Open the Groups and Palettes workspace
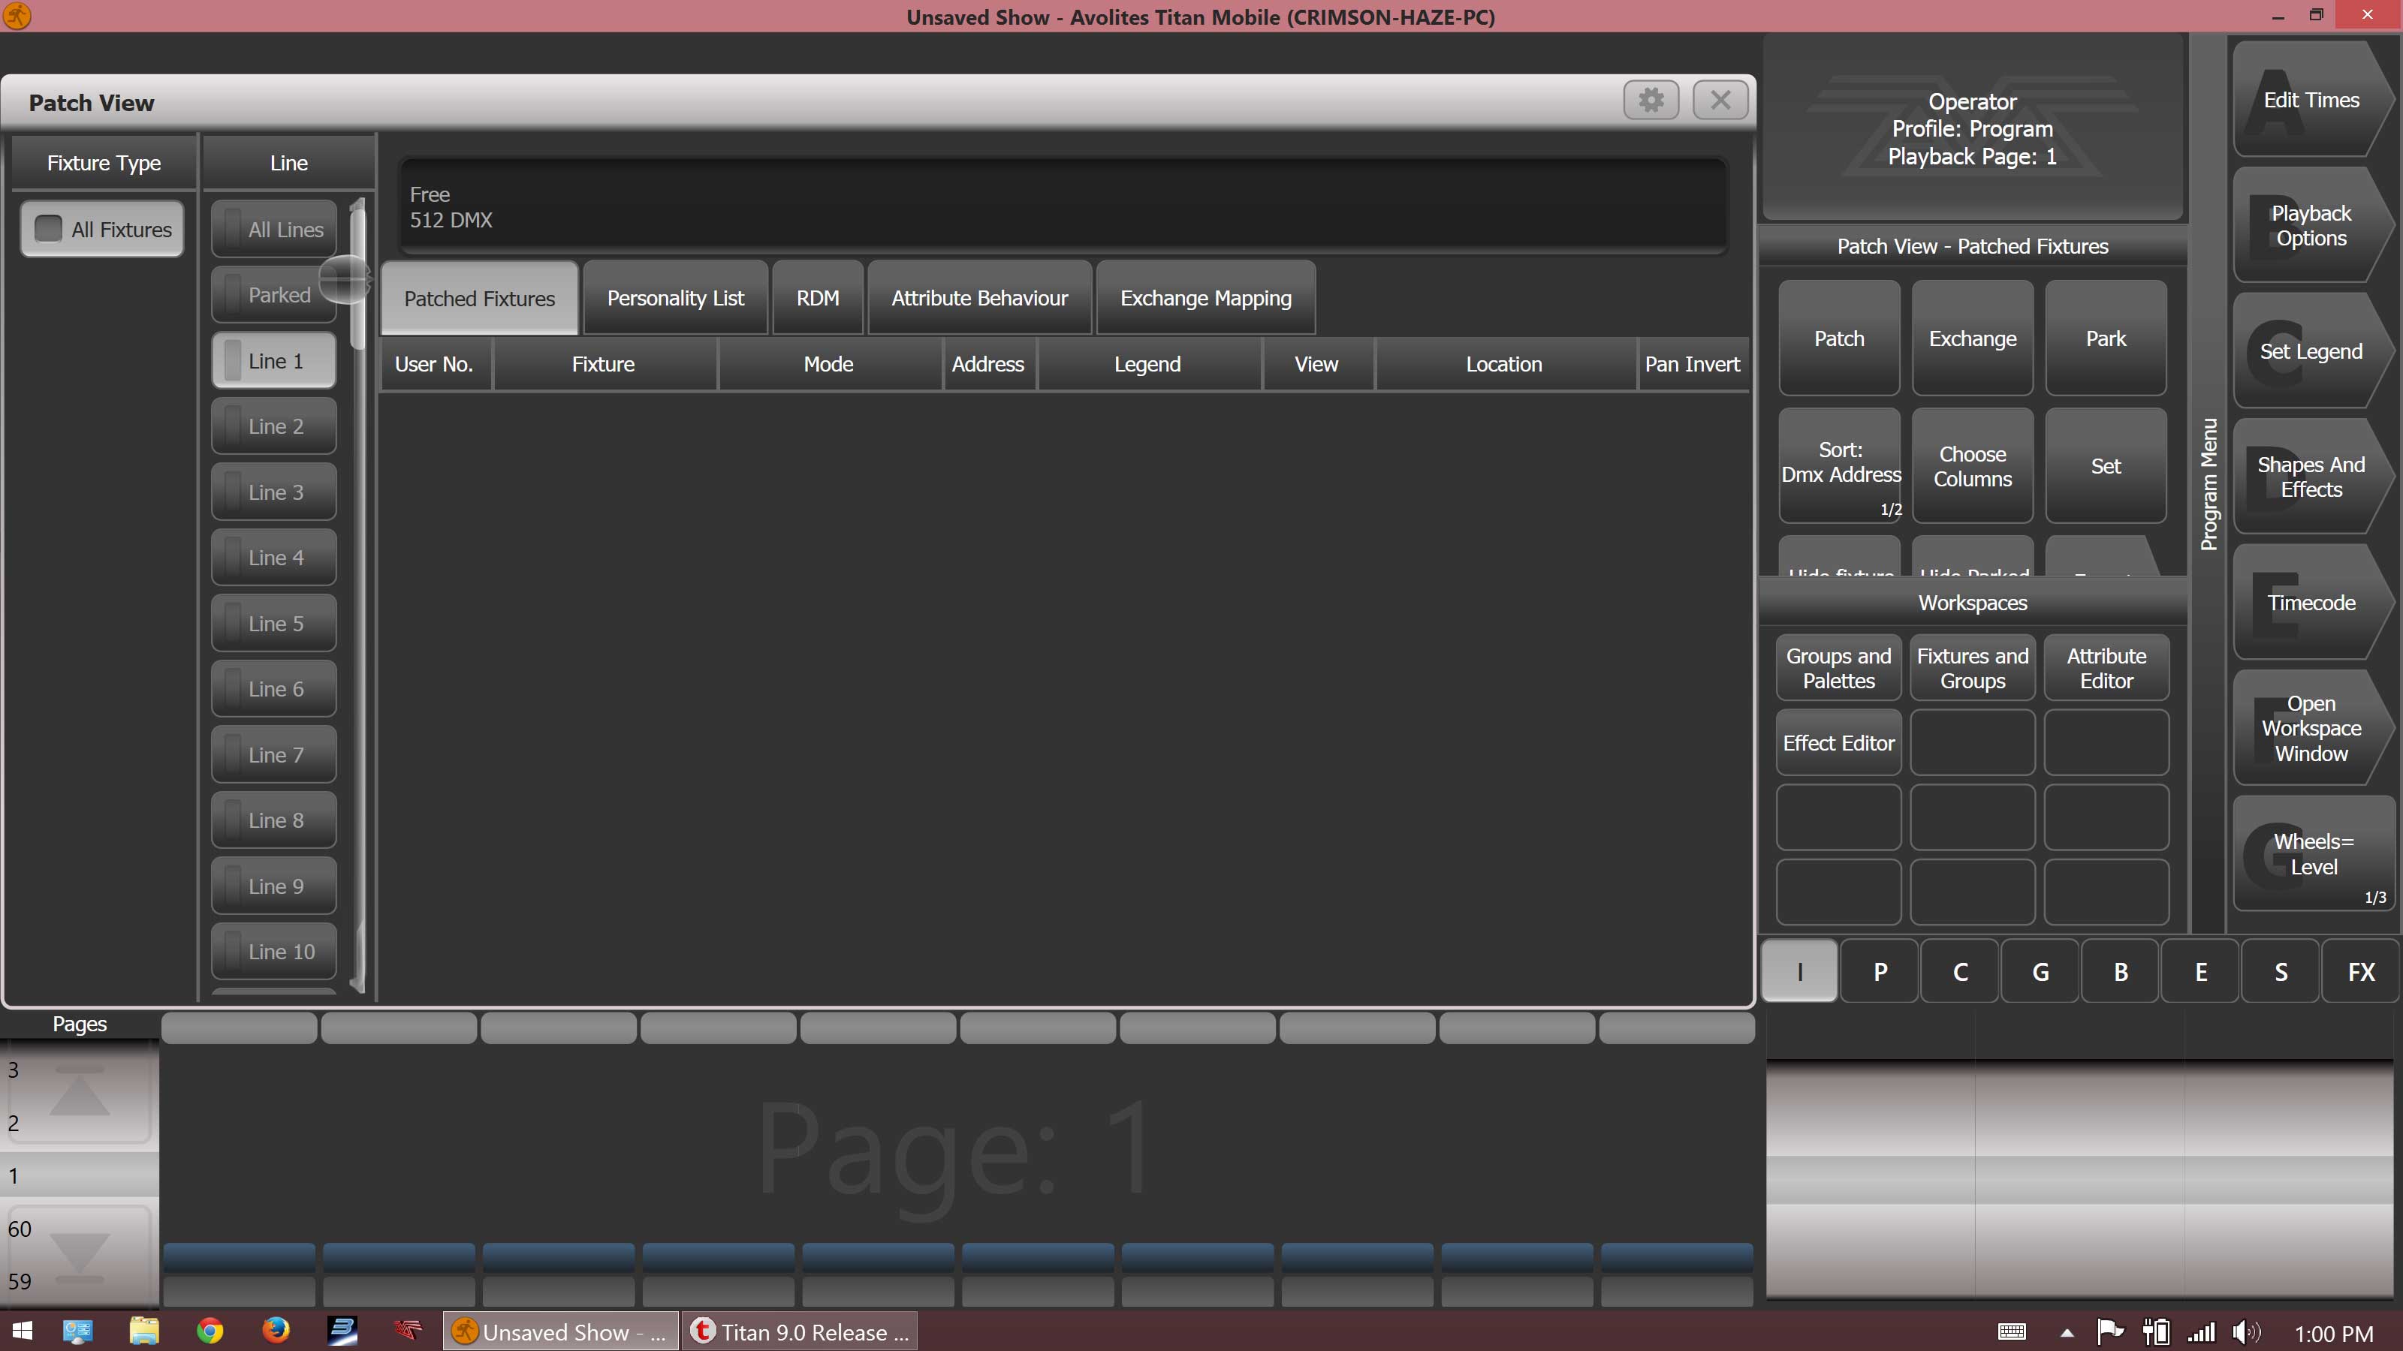The height and width of the screenshot is (1351, 2403). point(1838,667)
